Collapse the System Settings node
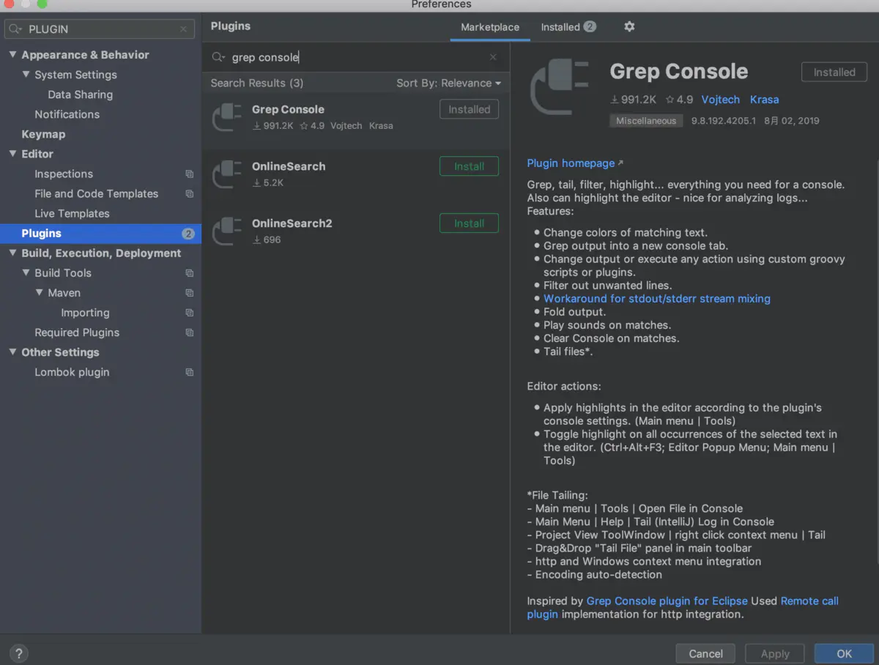This screenshot has width=879, height=665. pos(26,75)
